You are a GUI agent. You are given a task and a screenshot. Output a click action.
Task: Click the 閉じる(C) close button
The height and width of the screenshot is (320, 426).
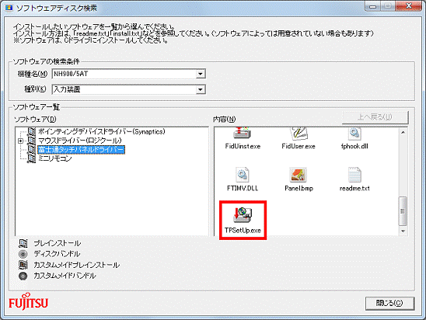[x=389, y=303]
